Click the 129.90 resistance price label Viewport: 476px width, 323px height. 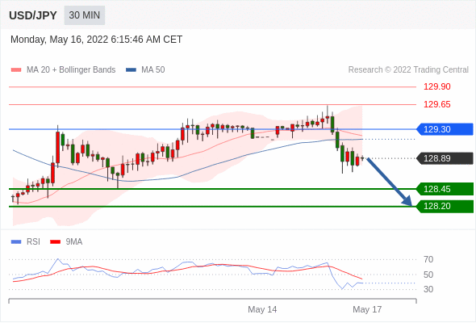(437, 86)
